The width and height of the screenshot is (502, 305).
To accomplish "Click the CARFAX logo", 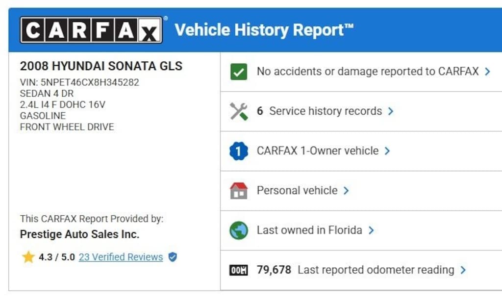I will [x=91, y=30].
